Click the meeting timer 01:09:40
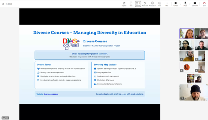208x120 pixels. 9,4
